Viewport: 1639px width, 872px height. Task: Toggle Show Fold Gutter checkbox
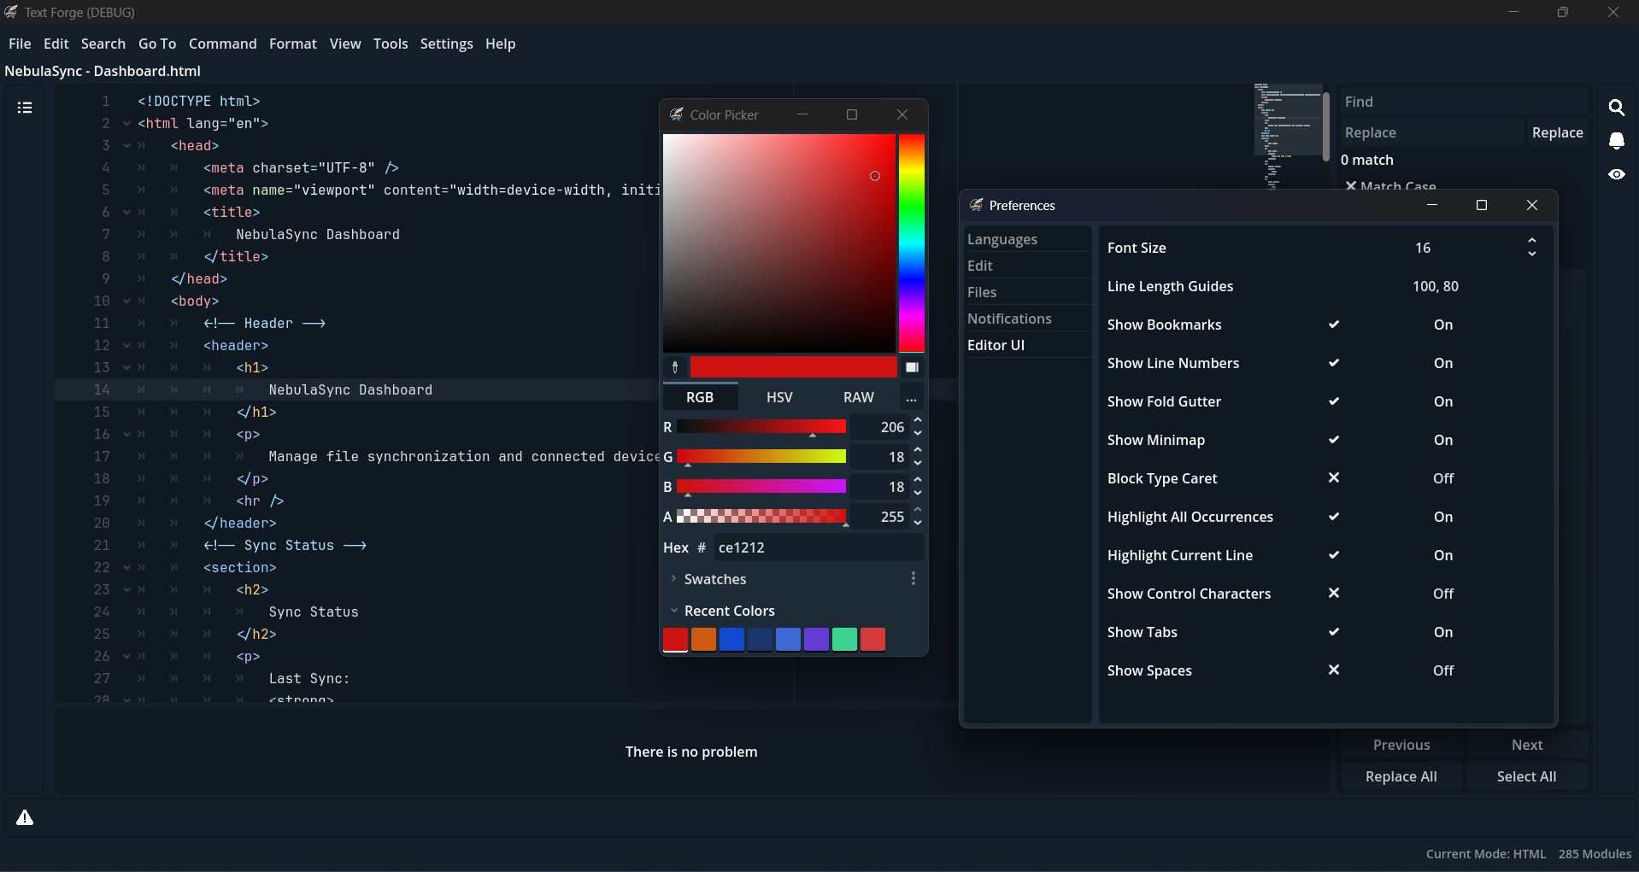click(x=1334, y=401)
